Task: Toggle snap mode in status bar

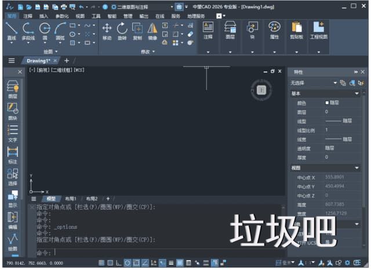Action: (x=110, y=263)
